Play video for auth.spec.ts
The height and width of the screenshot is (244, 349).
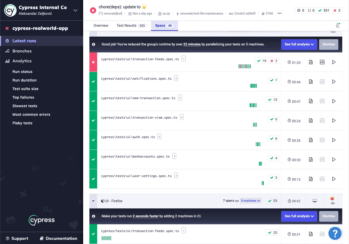[x=334, y=140]
